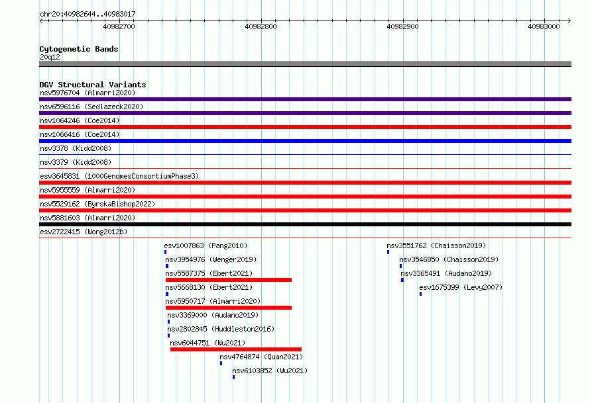
Task: Open nsv3551762 (Chaisson2019) label
Action: point(436,246)
